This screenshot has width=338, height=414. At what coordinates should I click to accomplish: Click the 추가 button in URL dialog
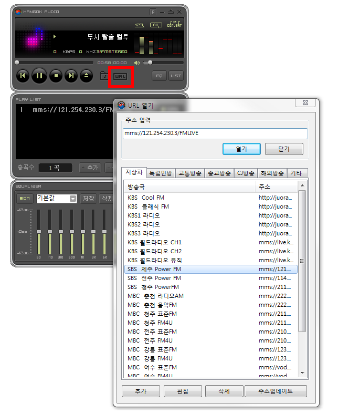click(x=141, y=391)
